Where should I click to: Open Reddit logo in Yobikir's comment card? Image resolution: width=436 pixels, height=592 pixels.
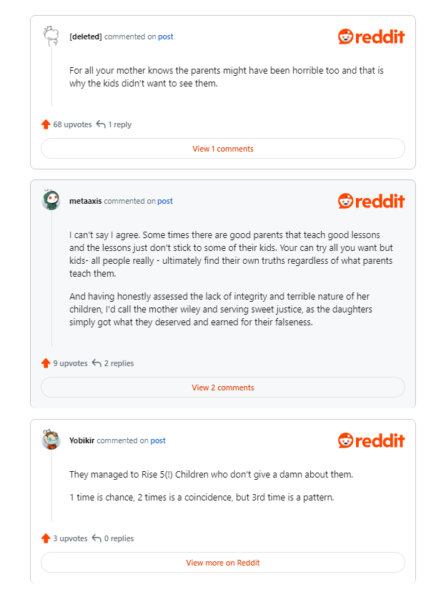tap(371, 440)
